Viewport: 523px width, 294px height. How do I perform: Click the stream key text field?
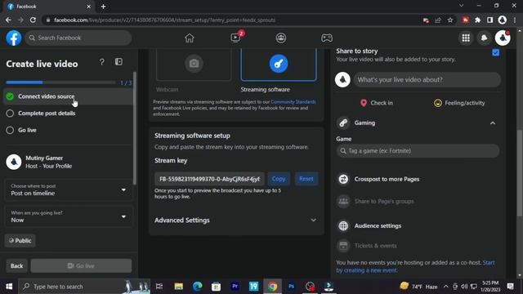209,179
